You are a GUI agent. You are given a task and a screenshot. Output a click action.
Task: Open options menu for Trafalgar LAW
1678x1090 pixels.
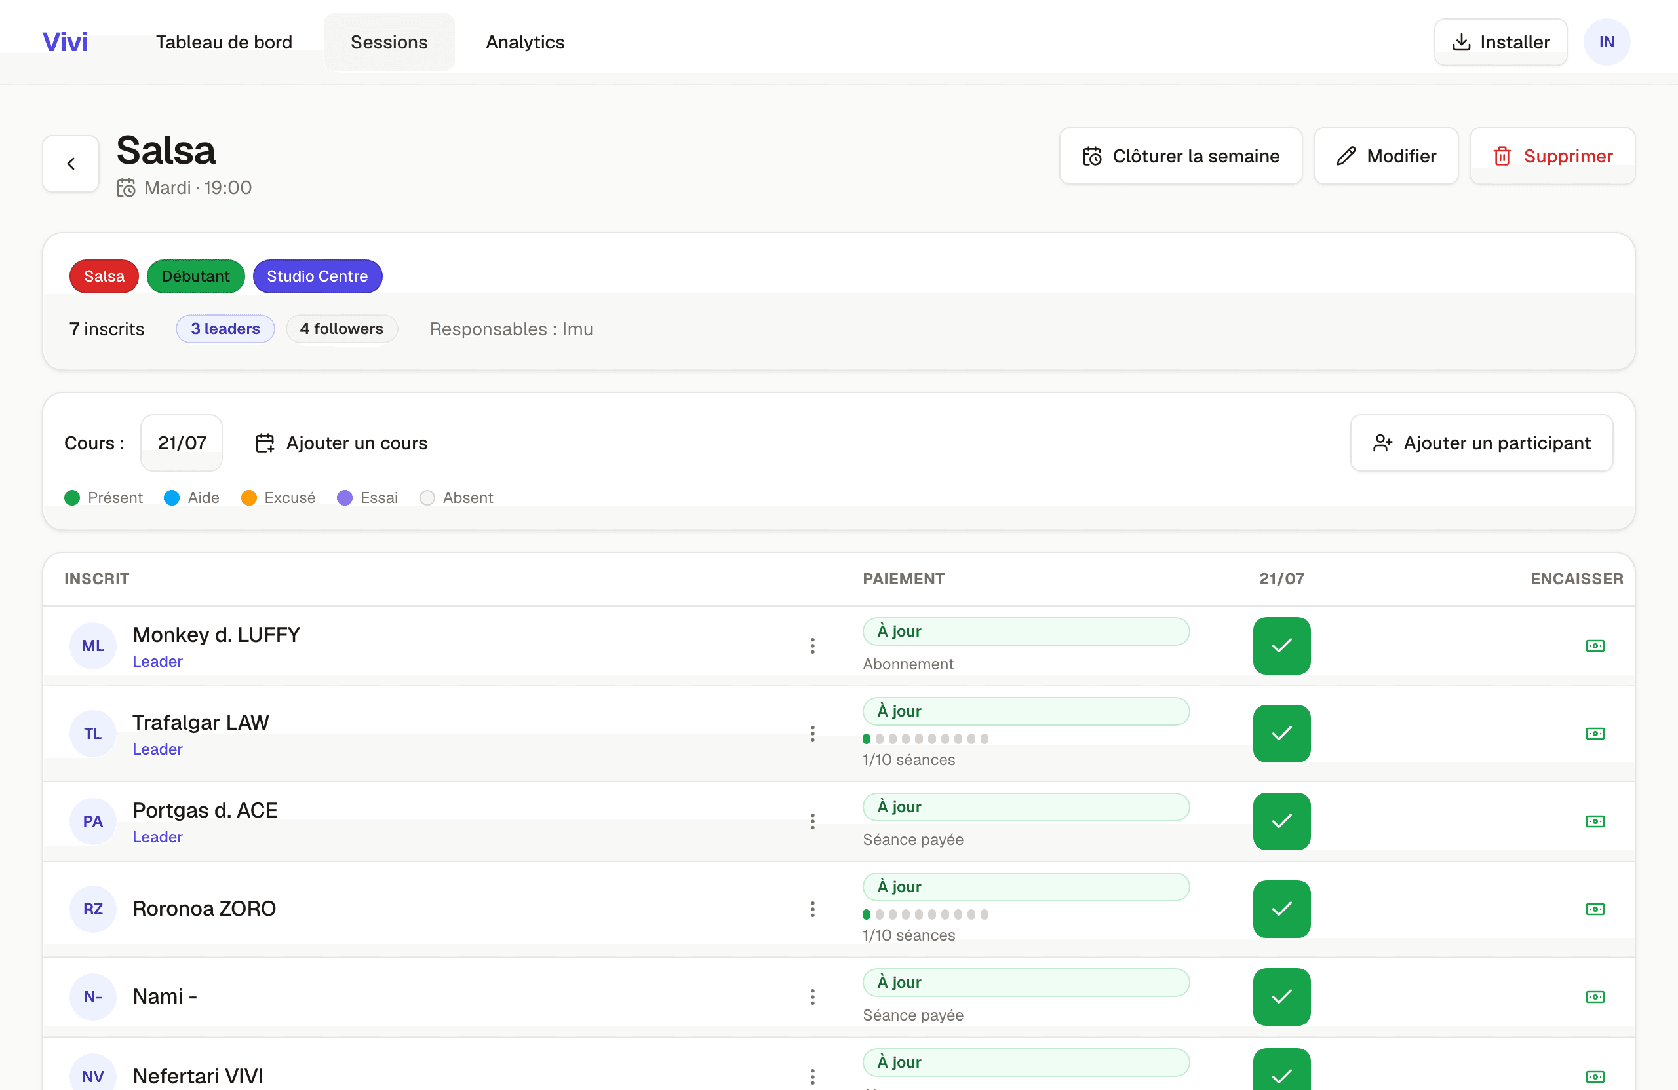(x=812, y=734)
